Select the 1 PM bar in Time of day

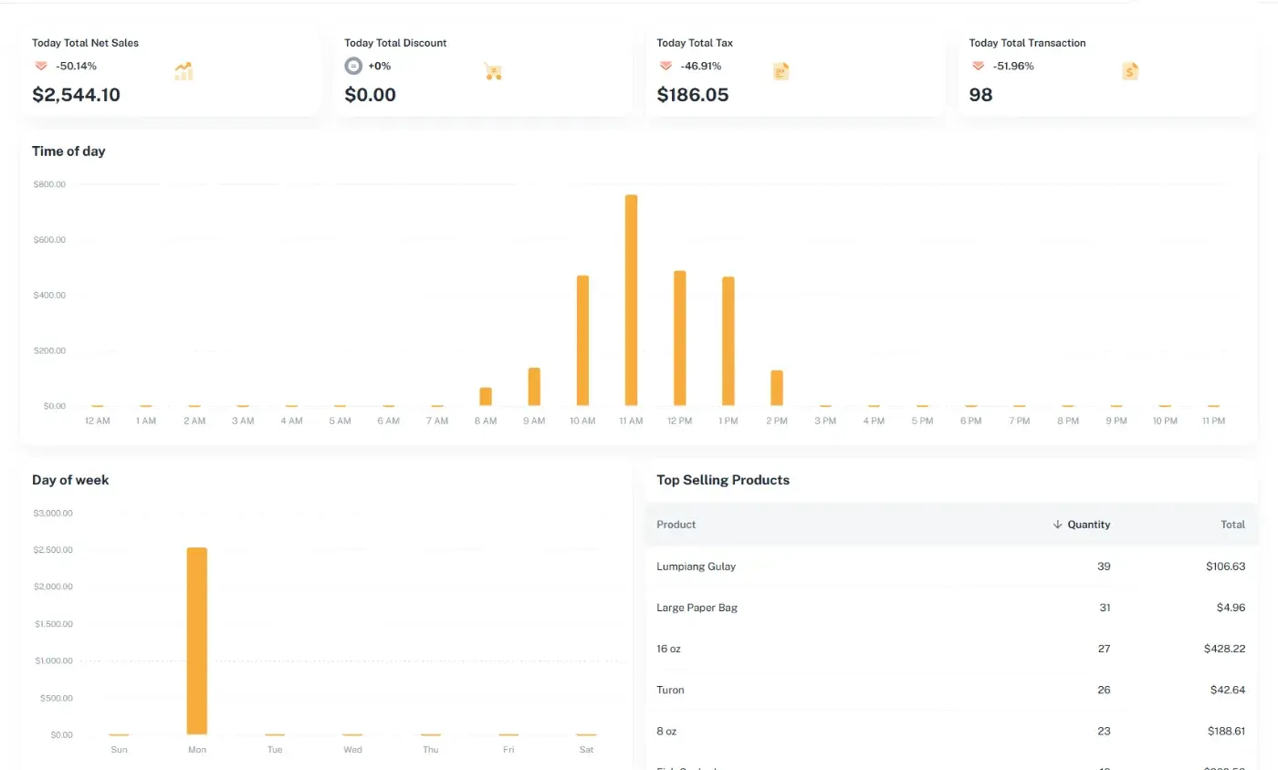coord(728,341)
